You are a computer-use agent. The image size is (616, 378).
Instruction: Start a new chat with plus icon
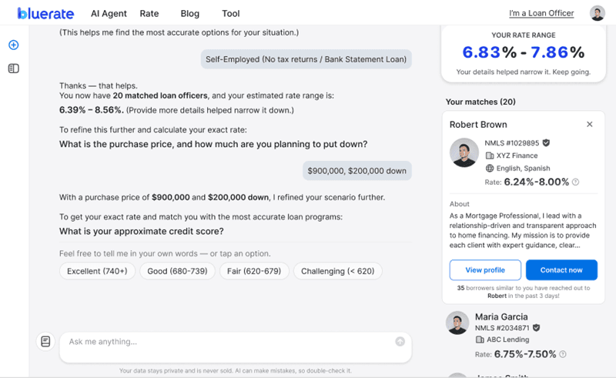click(13, 45)
